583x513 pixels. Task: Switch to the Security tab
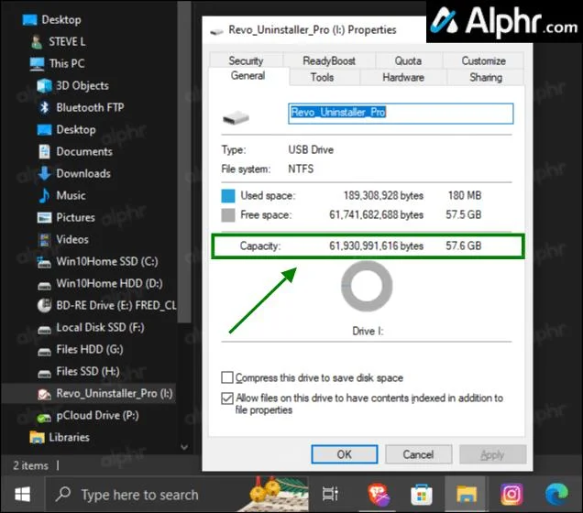(246, 60)
